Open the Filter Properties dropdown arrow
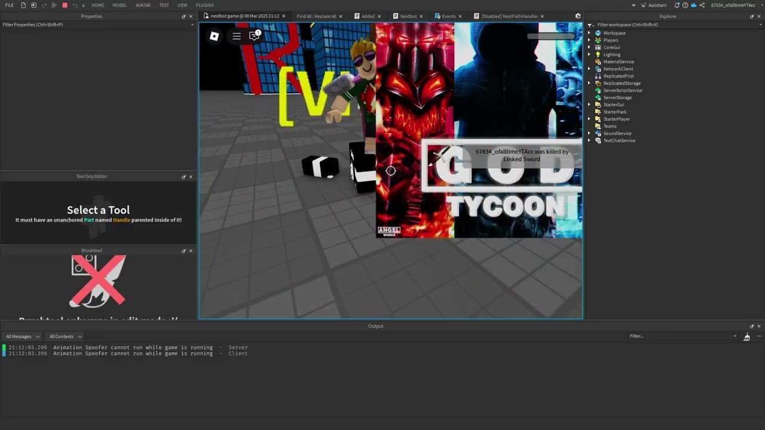Image resolution: width=765 pixels, height=430 pixels. [192, 25]
